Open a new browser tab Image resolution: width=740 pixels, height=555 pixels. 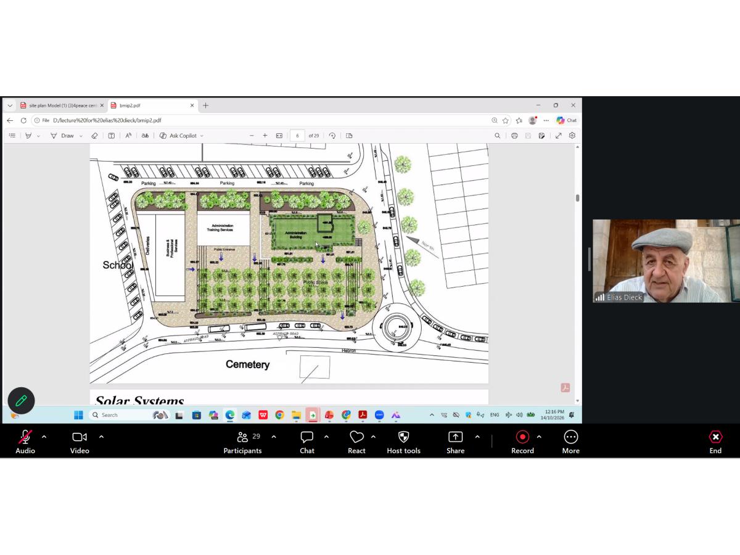click(206, 105)
